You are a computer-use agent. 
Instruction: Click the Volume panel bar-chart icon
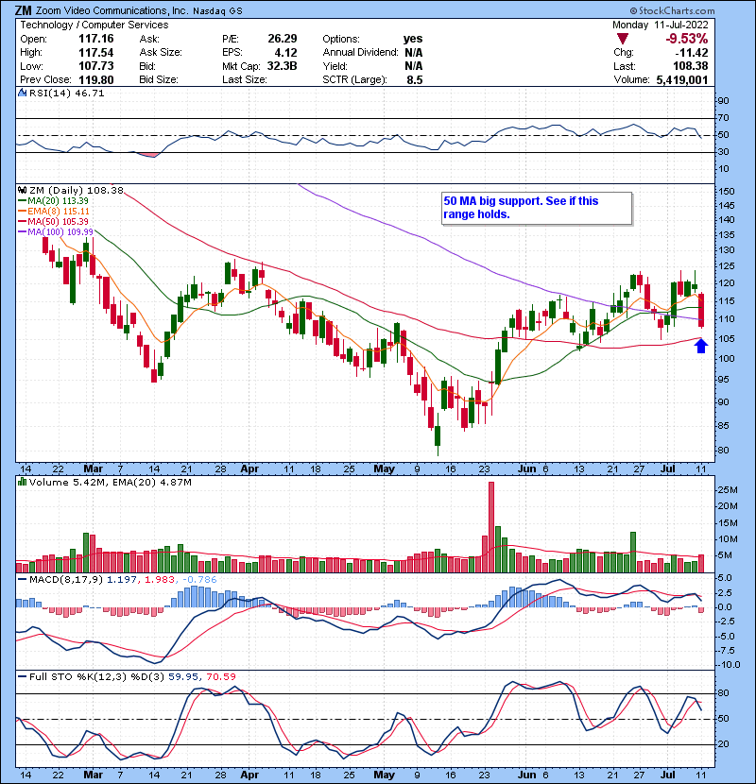(22, 482)
